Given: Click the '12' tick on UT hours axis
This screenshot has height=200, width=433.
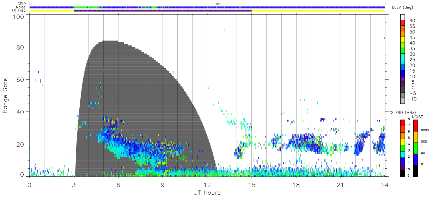Looking at the screenshot, I should tap(207, 184).
